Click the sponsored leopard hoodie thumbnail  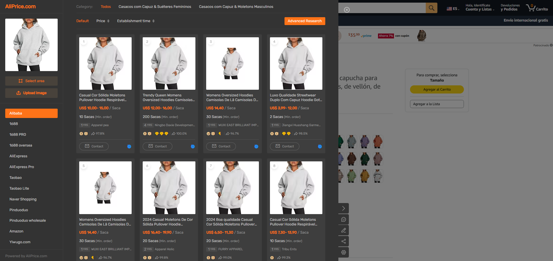tap(421, 36)
